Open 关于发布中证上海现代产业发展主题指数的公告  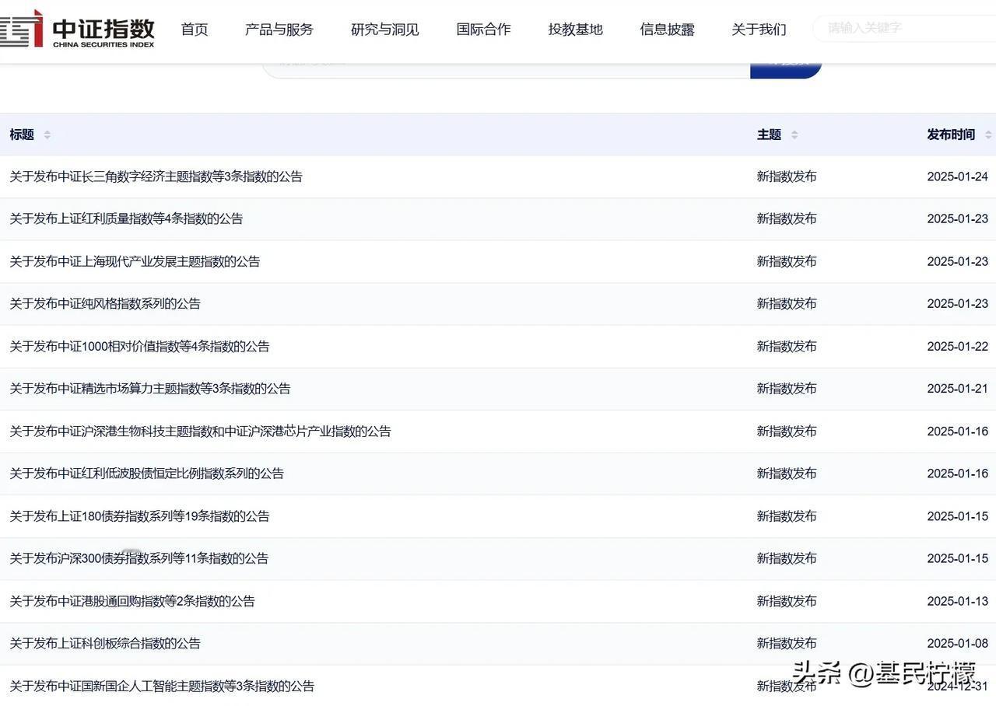click(135, 261)
